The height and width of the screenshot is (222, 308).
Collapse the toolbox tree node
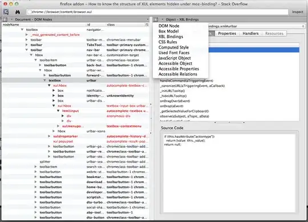(x=22, y=30)
